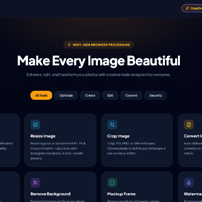Click the Convert Image file icon
This screenshot has width=202, height=202.
pyautogui.click(x=189, y=125)
